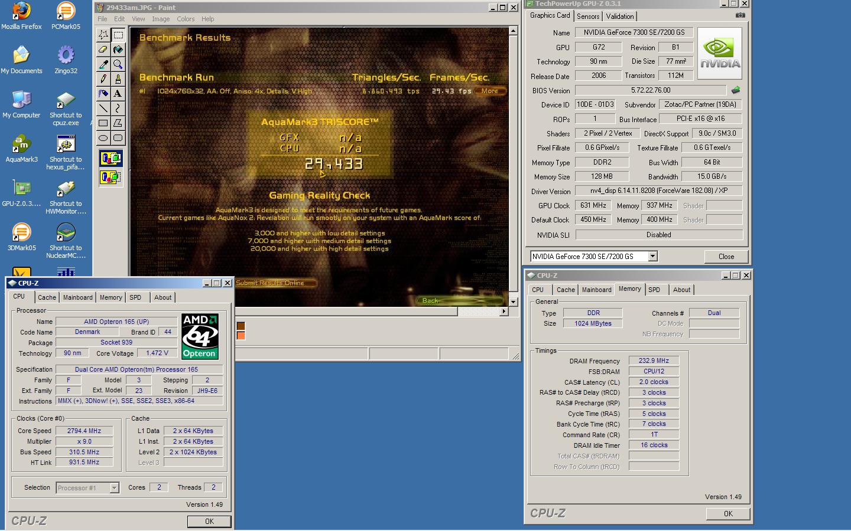Click the GPU Clock value 631 MHz
851x531 pixels.
[x=593, y=205]
